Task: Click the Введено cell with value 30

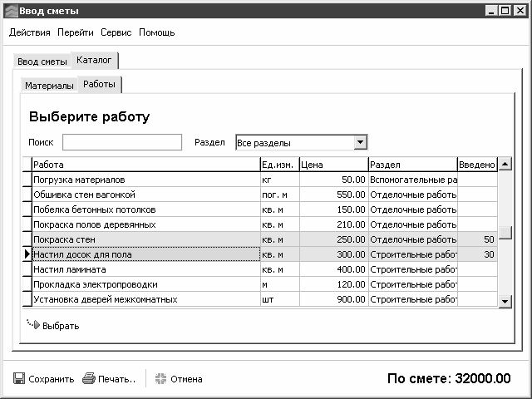Action: (477, 254)
